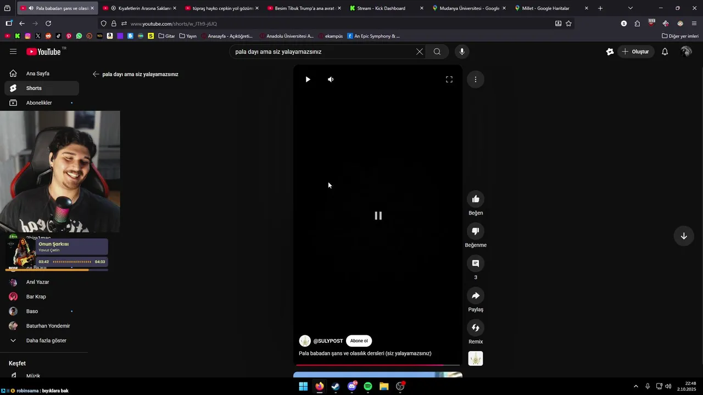Go to next Short with down arrow
Viewport: 703px width, 395px height.
[x=684, y=236]
